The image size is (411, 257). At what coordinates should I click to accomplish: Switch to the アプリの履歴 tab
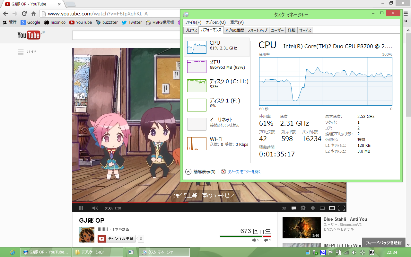234,30
